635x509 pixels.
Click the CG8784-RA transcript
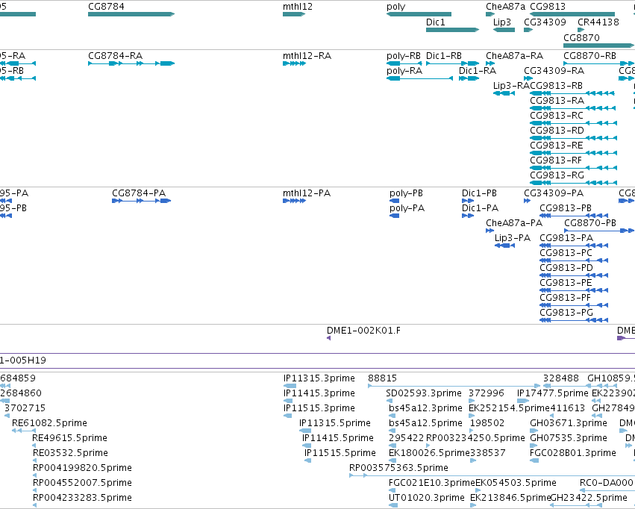click(x=131, y=63)
